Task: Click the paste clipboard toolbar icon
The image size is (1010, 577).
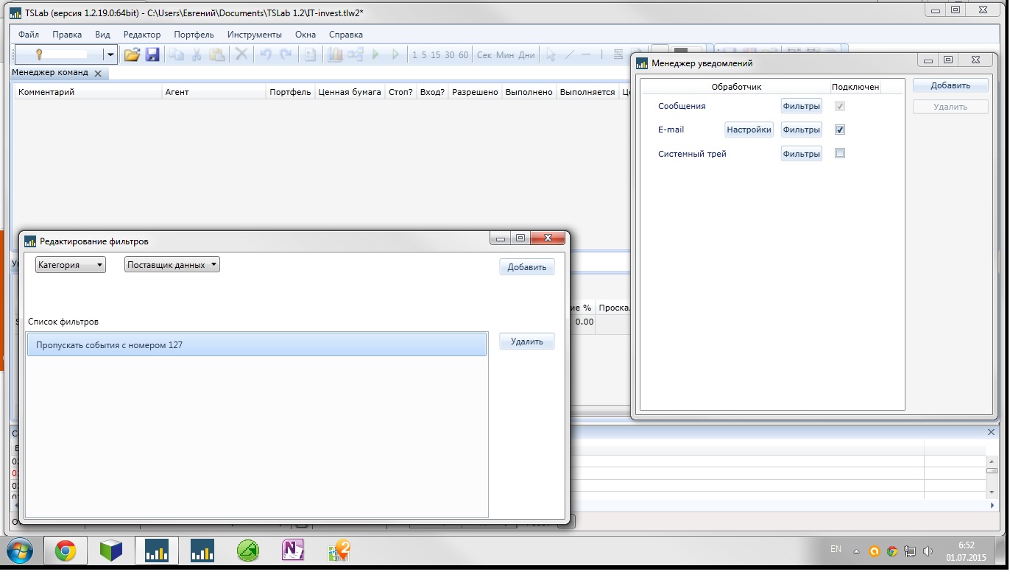Action: 216,54
